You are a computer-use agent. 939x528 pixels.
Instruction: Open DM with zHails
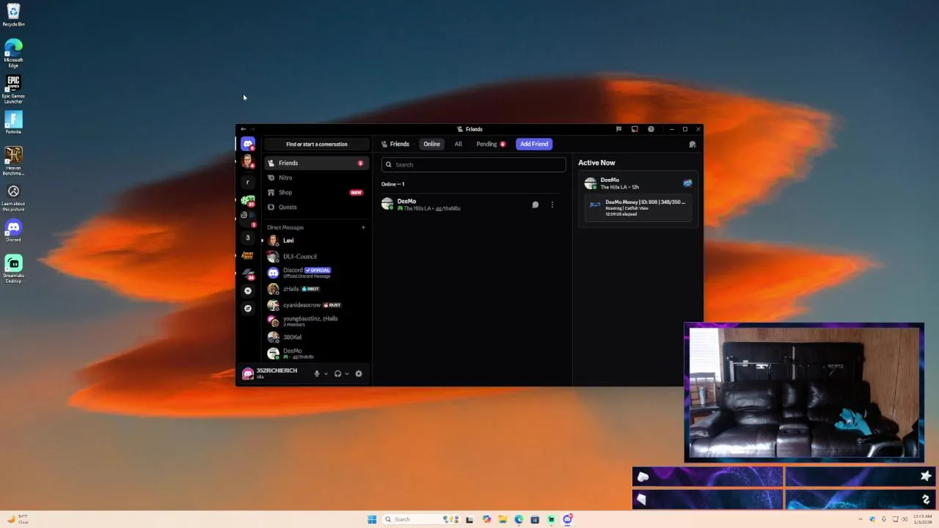tap(316, 289)
